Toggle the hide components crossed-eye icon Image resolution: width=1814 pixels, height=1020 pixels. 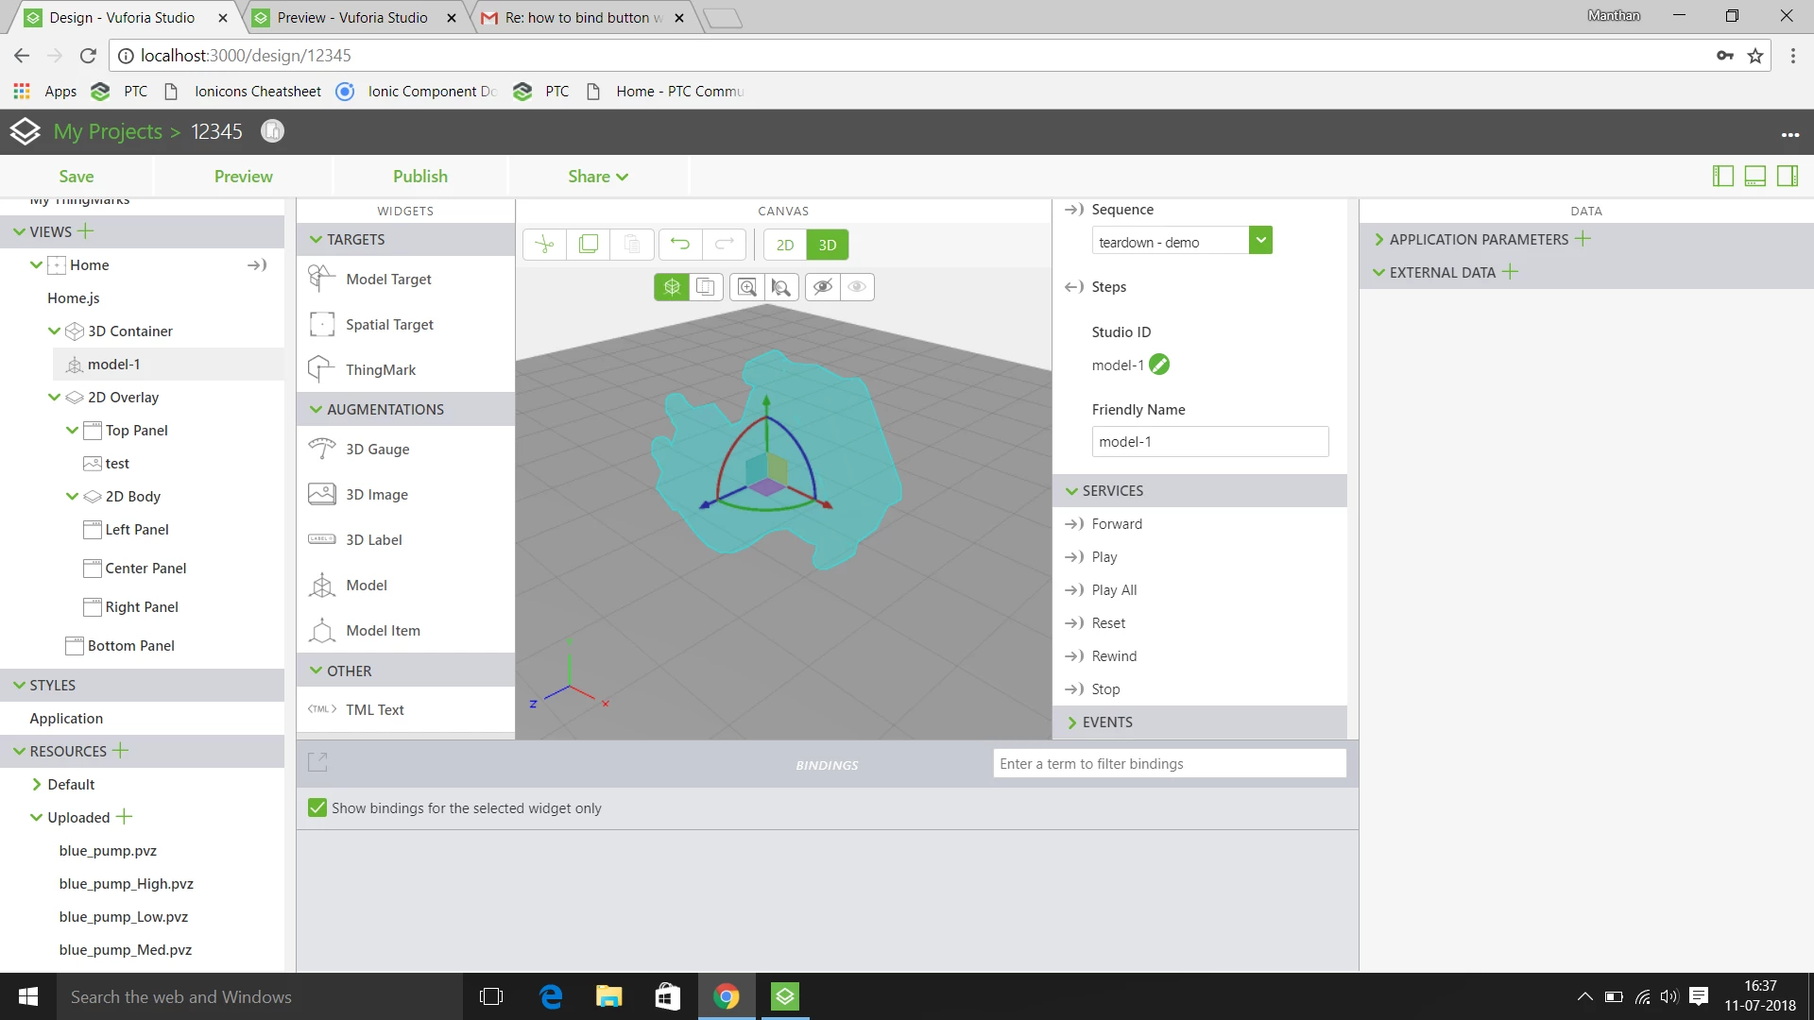coord(823,287)
